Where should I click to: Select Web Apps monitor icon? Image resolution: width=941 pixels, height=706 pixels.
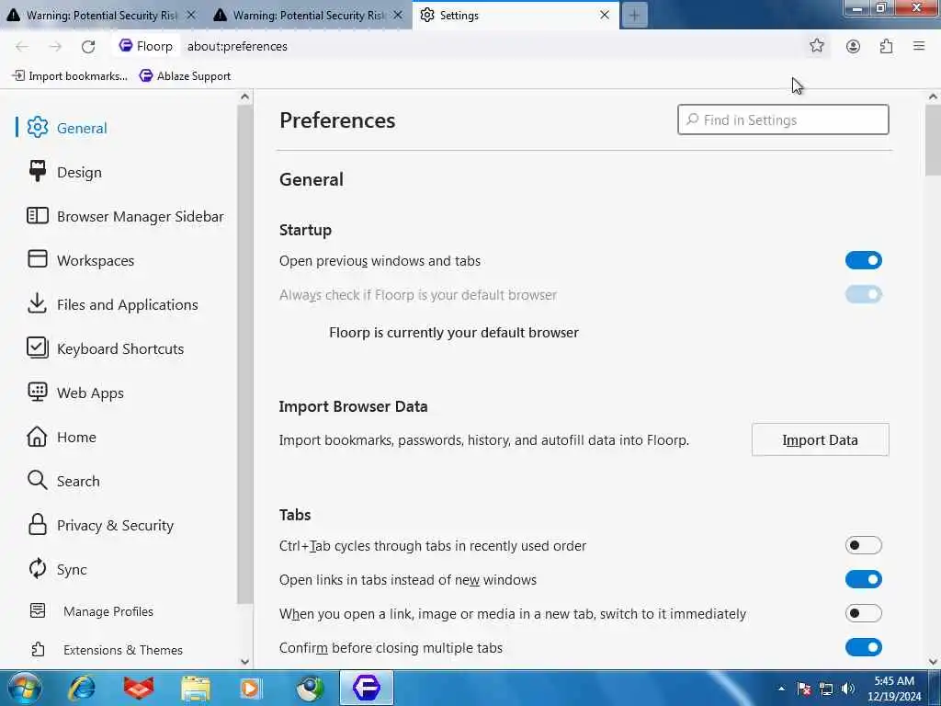coord(37,392)
